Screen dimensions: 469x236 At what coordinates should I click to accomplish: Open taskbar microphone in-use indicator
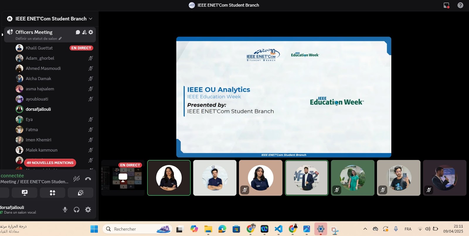click(x=396, y=229)
